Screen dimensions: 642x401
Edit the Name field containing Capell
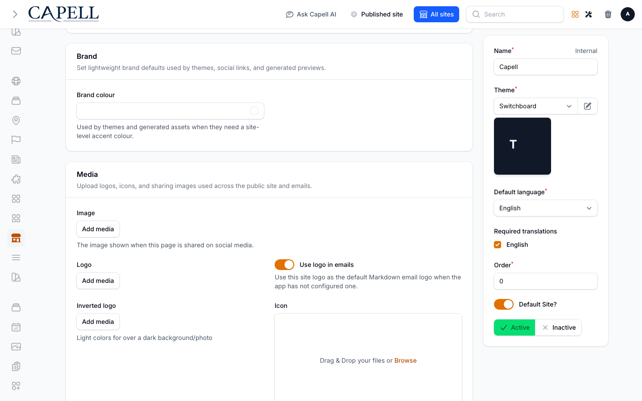[546, 67]
